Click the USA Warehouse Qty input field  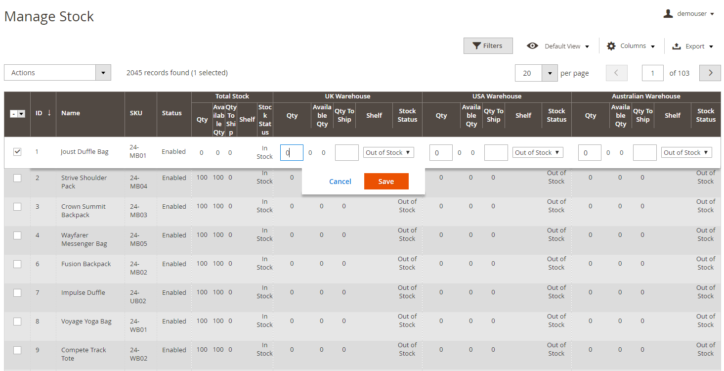441,152
